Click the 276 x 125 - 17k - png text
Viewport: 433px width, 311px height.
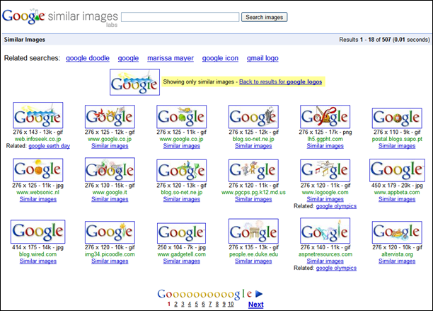click(x=325, y=132)
